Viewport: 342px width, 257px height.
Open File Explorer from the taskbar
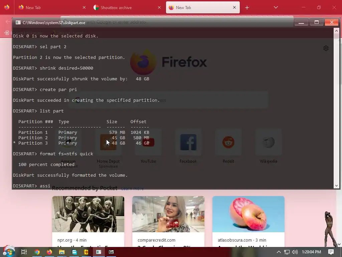click(x=62, y=252)
